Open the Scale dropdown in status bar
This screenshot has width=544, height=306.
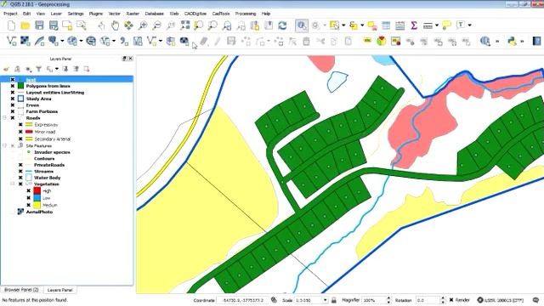[325, 300]
